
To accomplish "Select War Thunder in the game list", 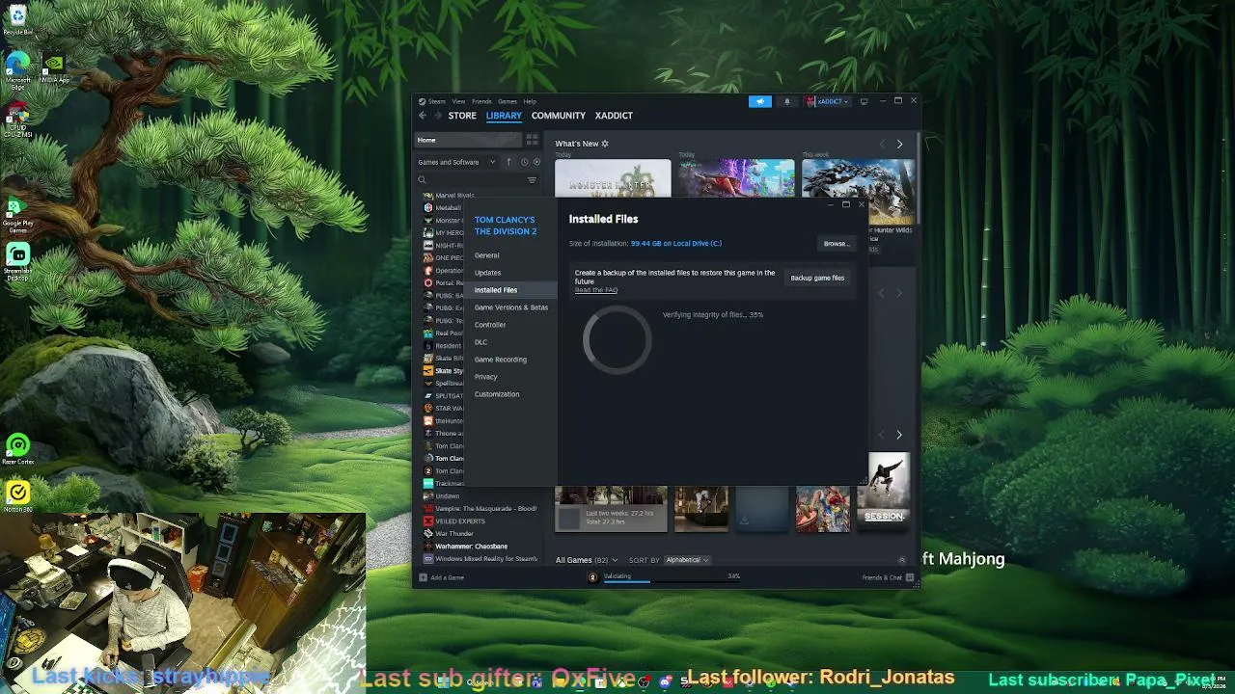I will tap(453, 534).
